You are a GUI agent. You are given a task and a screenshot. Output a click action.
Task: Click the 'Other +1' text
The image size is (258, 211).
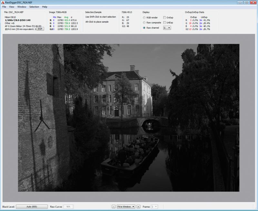click(10, 23)
